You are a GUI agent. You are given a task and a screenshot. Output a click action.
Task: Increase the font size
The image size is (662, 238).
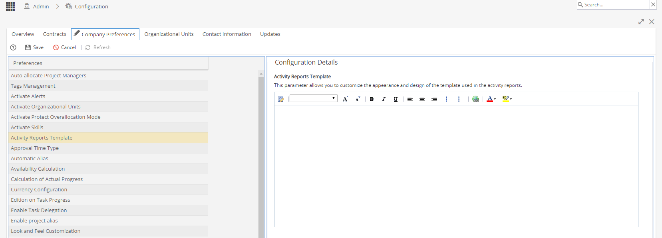click(x=346, y=99)
